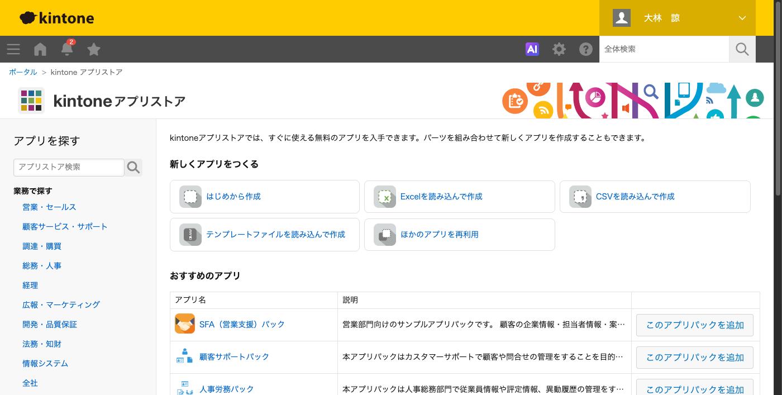Click the user avatar icon

click(x=622, y=18)
